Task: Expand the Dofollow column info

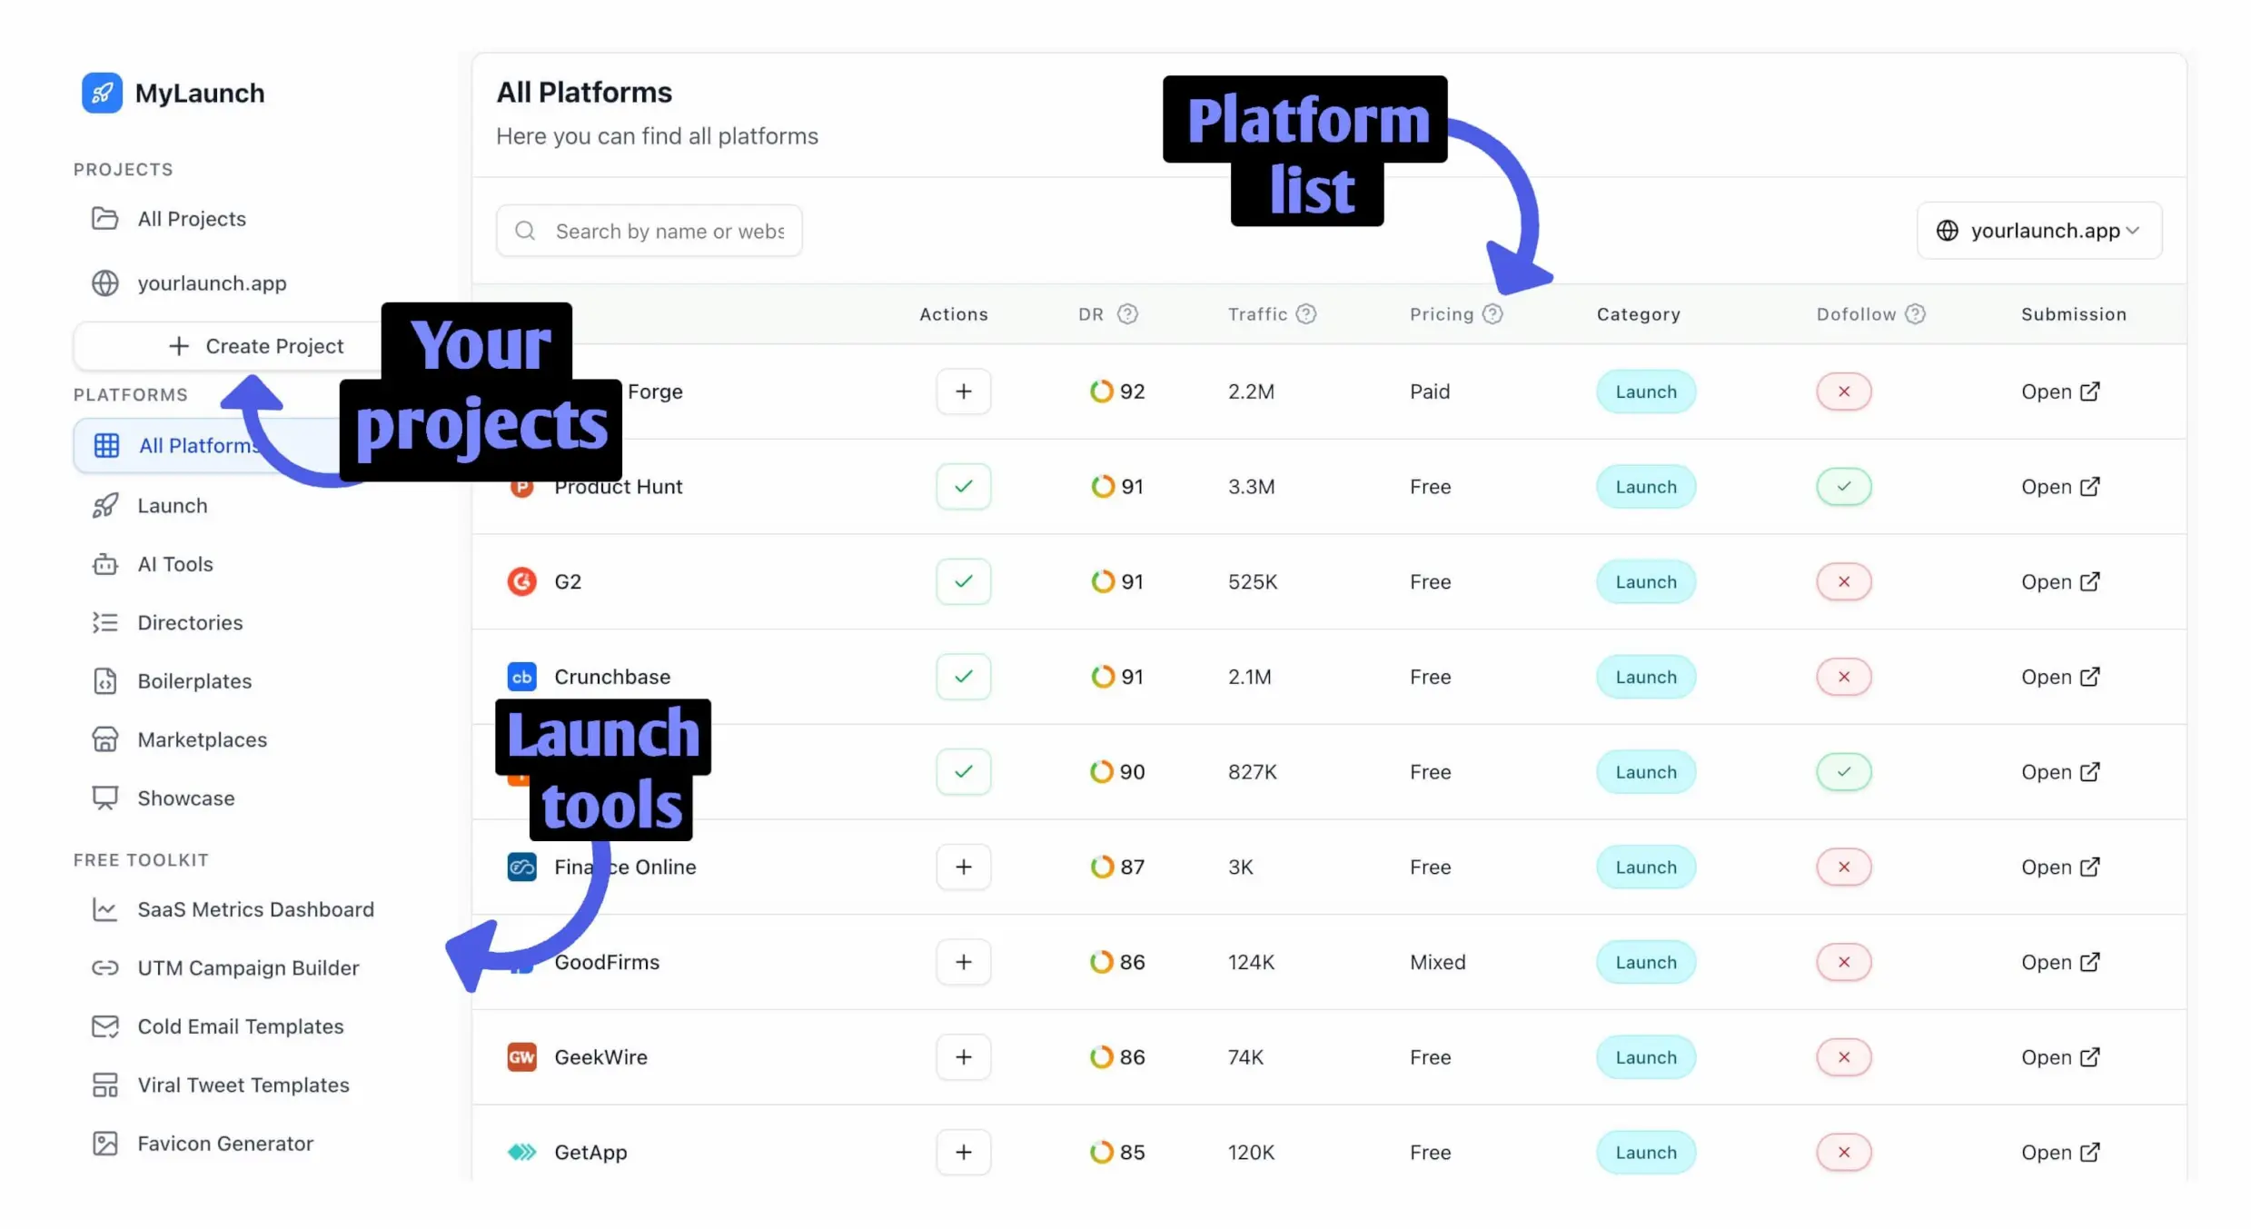Action: 1916,313
